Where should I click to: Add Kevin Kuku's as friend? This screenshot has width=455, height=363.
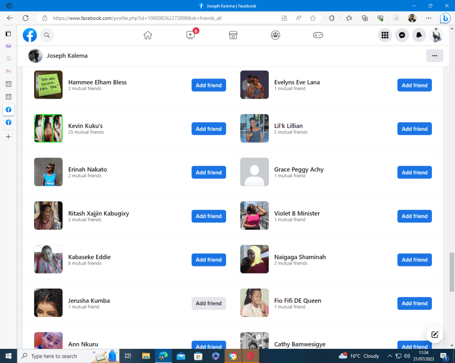click(x=208, y=129)
